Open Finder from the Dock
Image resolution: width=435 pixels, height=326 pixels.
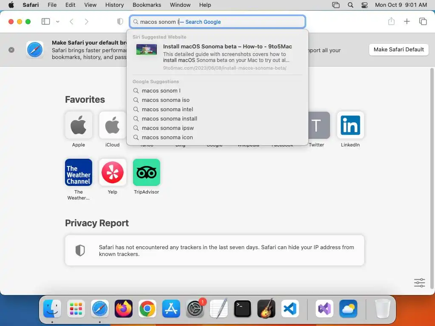tap(52, 309)
